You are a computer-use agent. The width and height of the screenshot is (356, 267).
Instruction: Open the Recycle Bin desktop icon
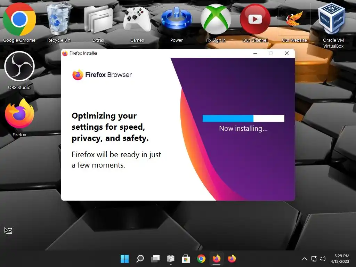[58, 22]
